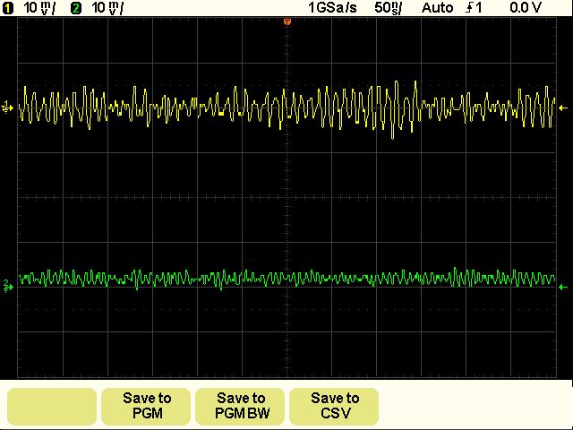Click the 0.0 V trigger level readout
573x430 pixels.
click(x=526, y=8)
